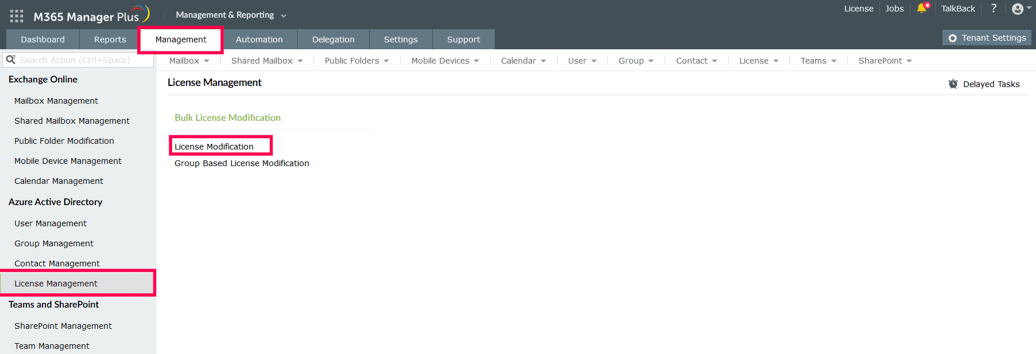Viewport: 1036px width, 354px height.
Task: Open Shared Mailbox Management in sidebar
Action: pyautogui.click(x=72, y=121)
